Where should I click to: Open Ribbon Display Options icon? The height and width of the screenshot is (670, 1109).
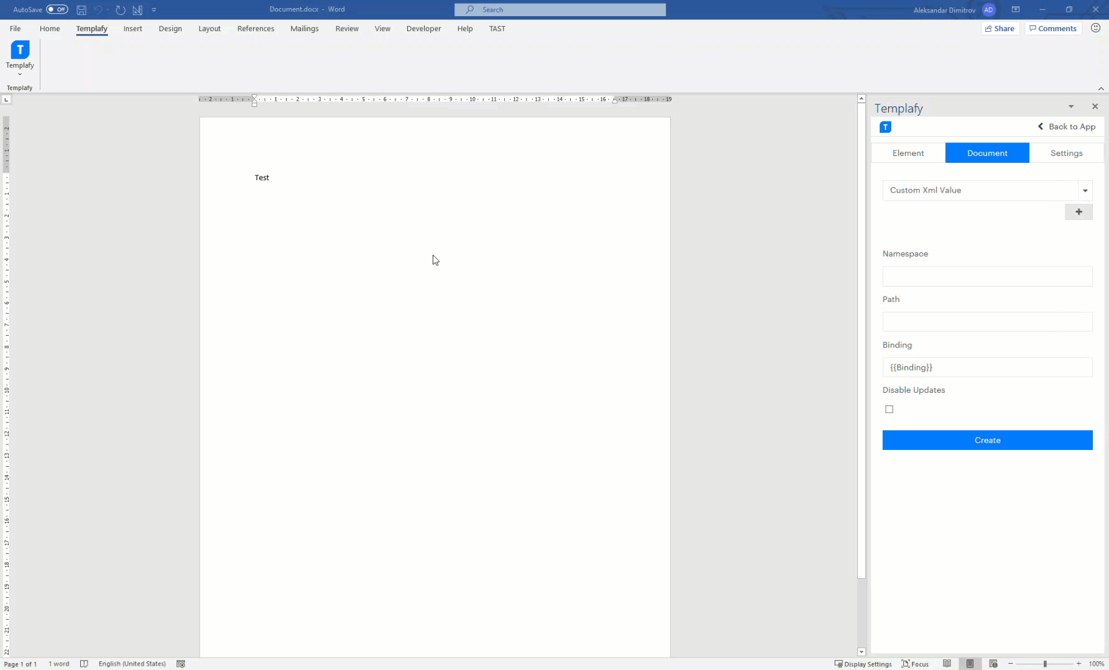tap(1016, 9)
